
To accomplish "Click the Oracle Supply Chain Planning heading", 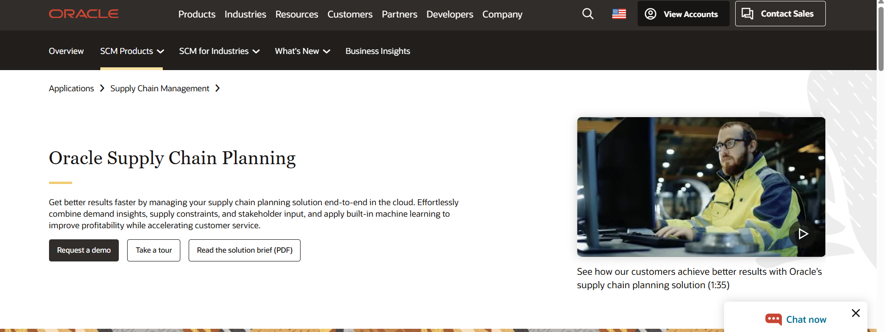I will 172,158.
